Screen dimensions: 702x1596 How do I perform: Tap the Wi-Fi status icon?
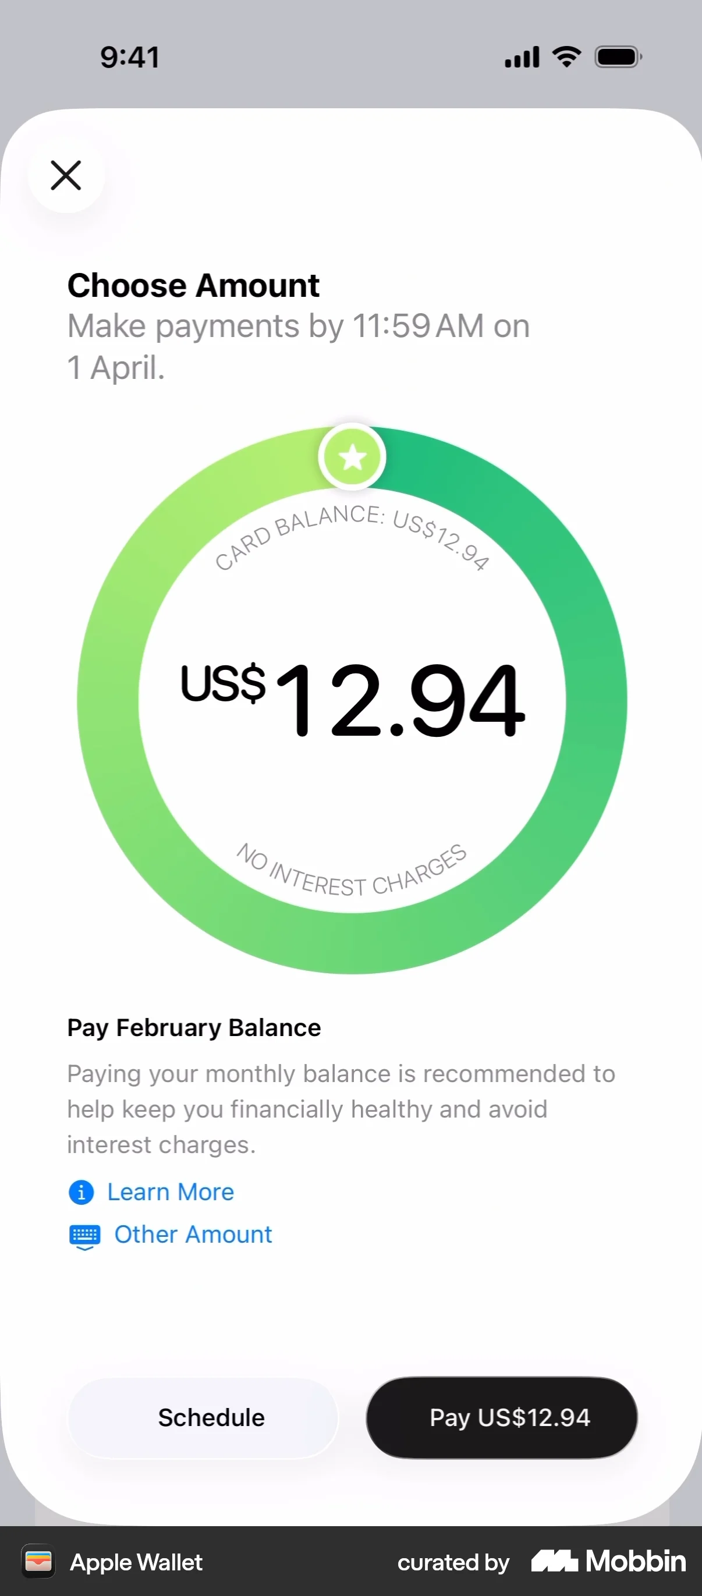pos(566,57)
